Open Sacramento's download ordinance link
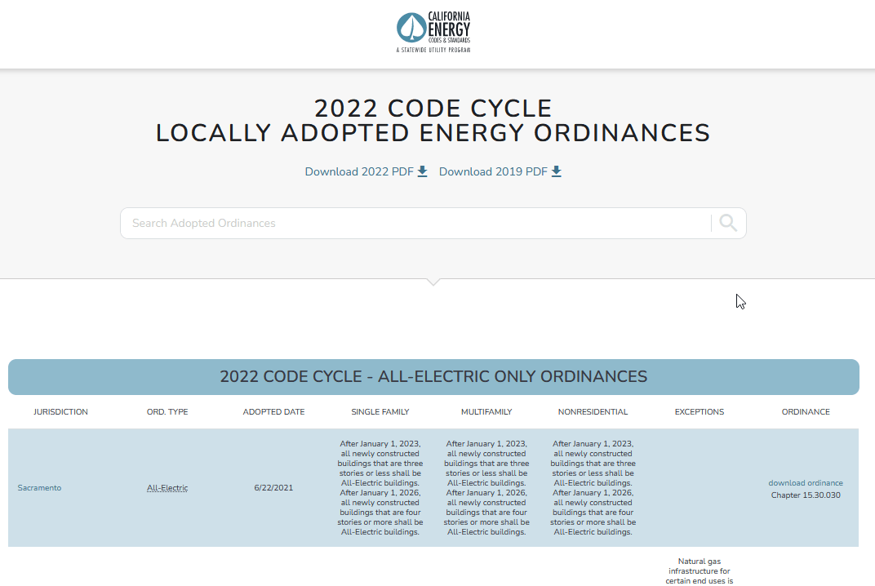The width and height of the screenshot is (875, 586). [x=806, y=482]
